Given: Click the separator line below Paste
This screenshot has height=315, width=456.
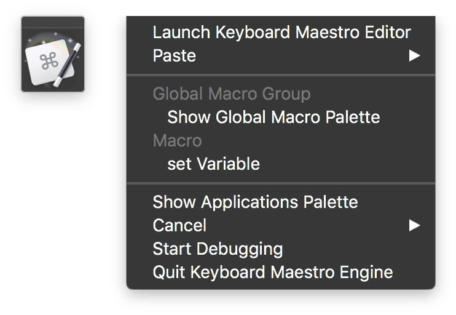Looking at the screenshot, I should coord(280,75).
